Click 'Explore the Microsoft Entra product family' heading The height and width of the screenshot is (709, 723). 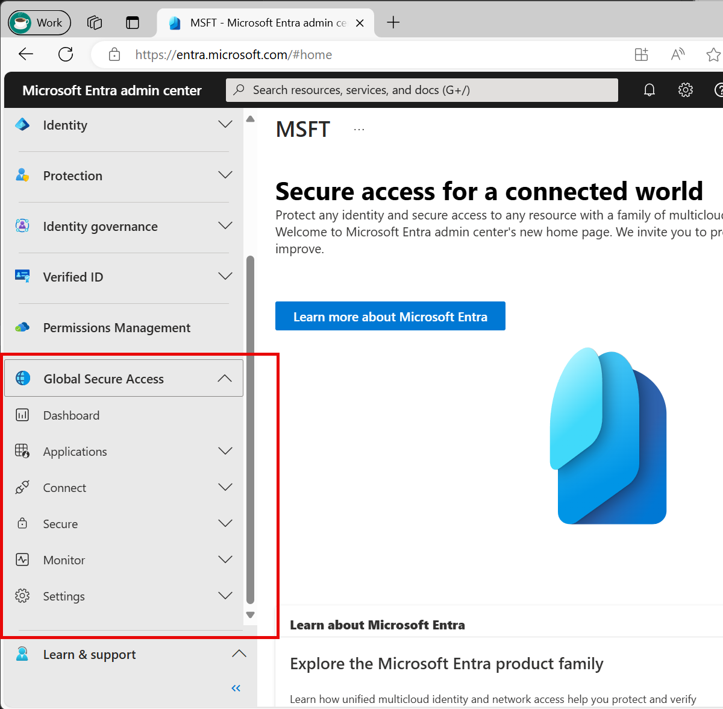[x=446, y=664]
